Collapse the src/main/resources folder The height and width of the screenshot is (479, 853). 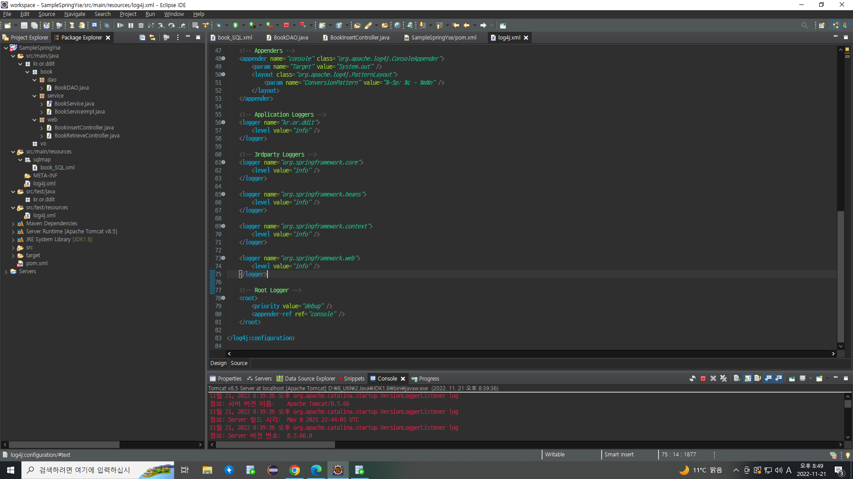(x=13, y=152)
